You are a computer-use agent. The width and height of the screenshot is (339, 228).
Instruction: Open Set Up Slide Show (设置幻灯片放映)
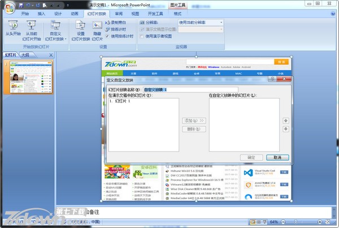click(x=80, y=31)
